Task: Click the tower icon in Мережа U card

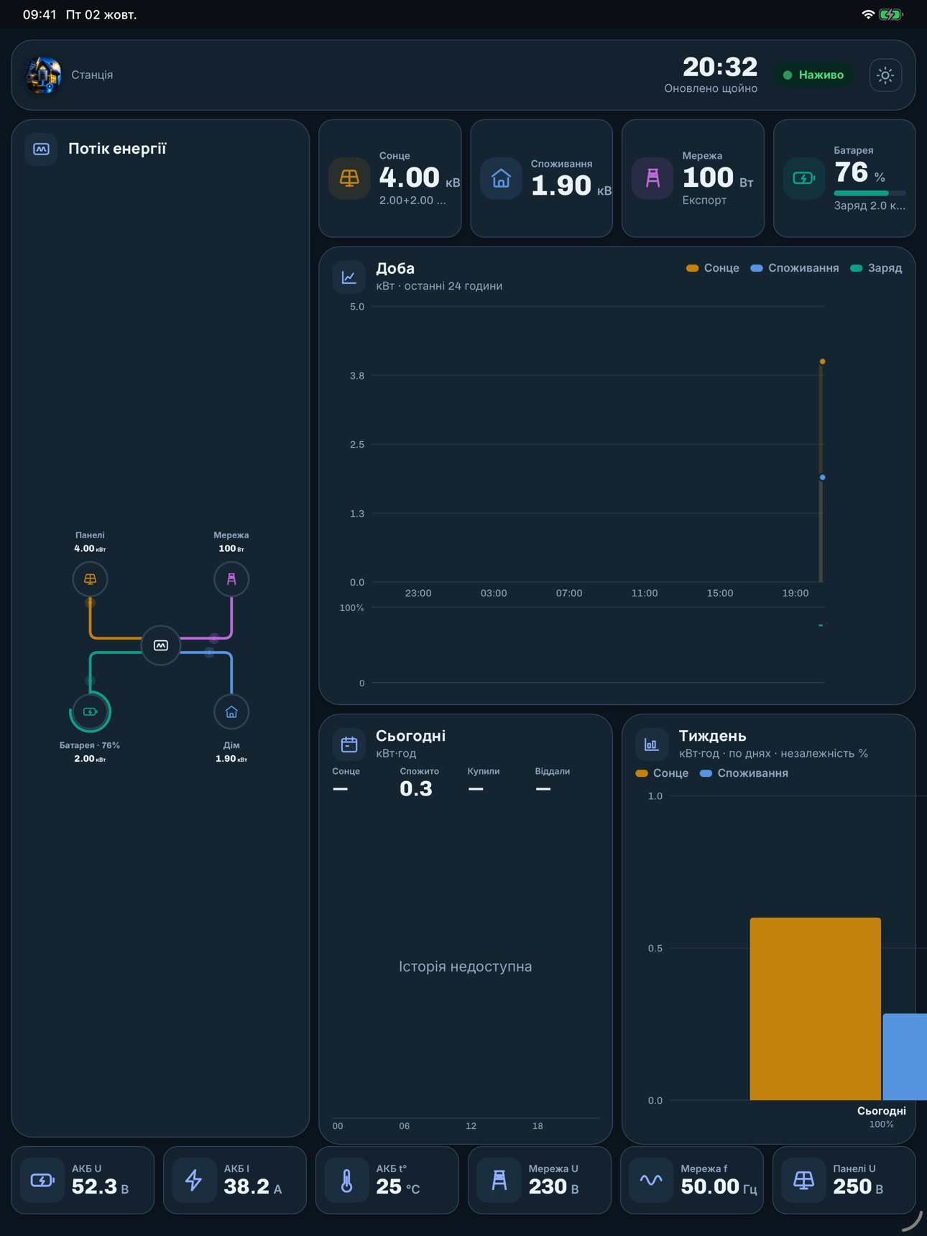Action: coord(499,1180)
